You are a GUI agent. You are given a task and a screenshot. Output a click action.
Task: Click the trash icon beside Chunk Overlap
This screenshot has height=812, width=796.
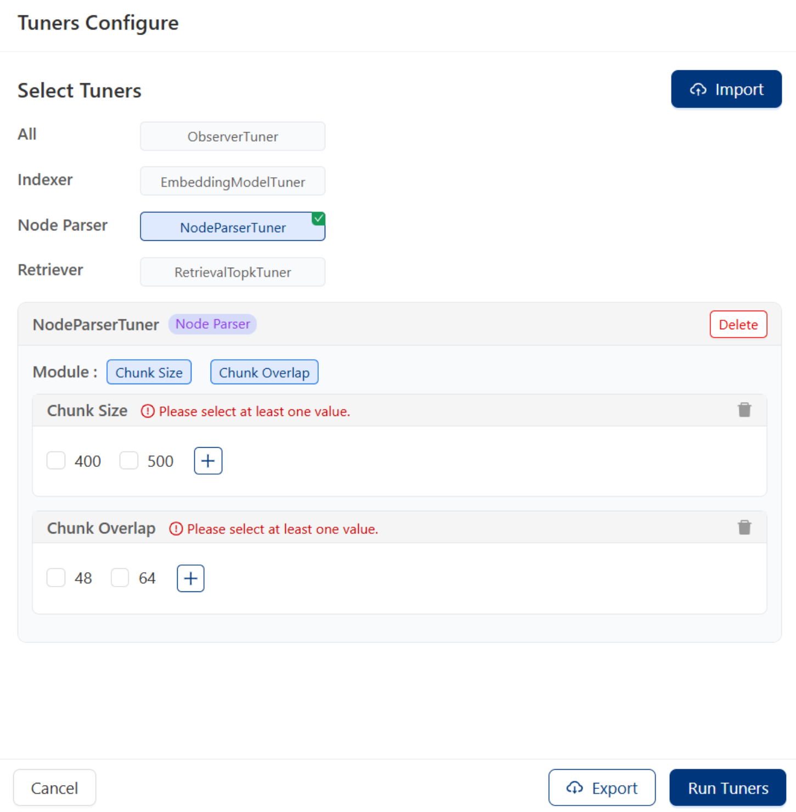(744, 527)
